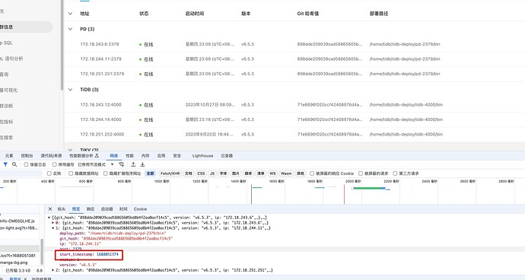The image size is (525, 280).
Task: Click the TiDB address 172.18.243.12:4000
Action: click(100, 105)
